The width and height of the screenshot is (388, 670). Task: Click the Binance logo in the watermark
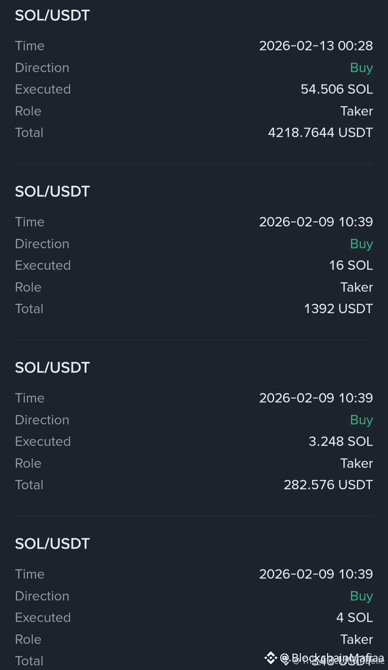coord(270,658)
